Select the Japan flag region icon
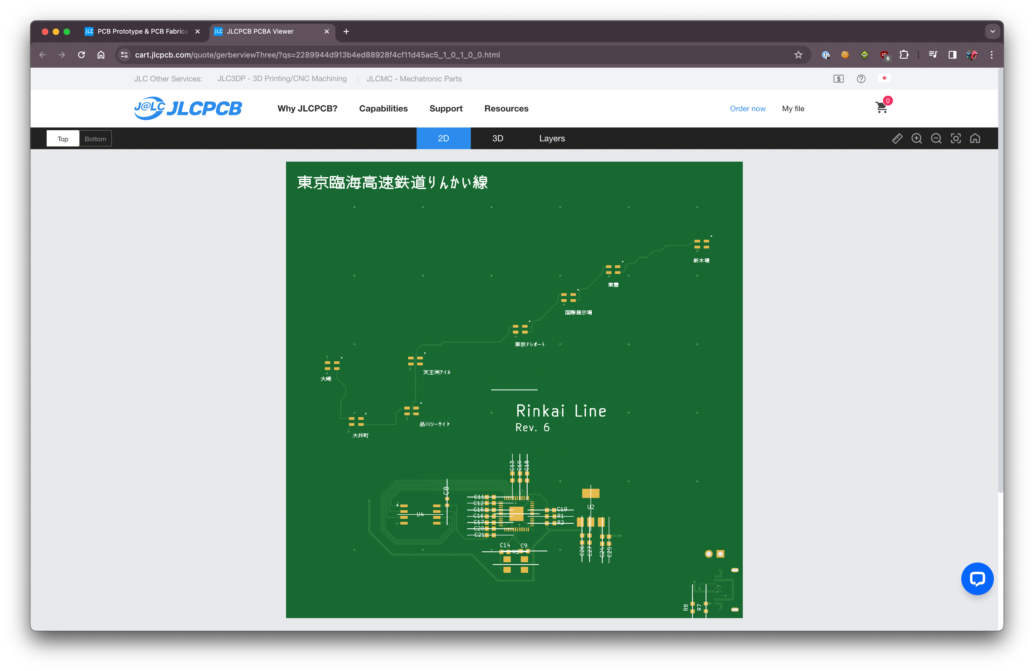This screenshot has width=1034, height=671. point(884,78)
